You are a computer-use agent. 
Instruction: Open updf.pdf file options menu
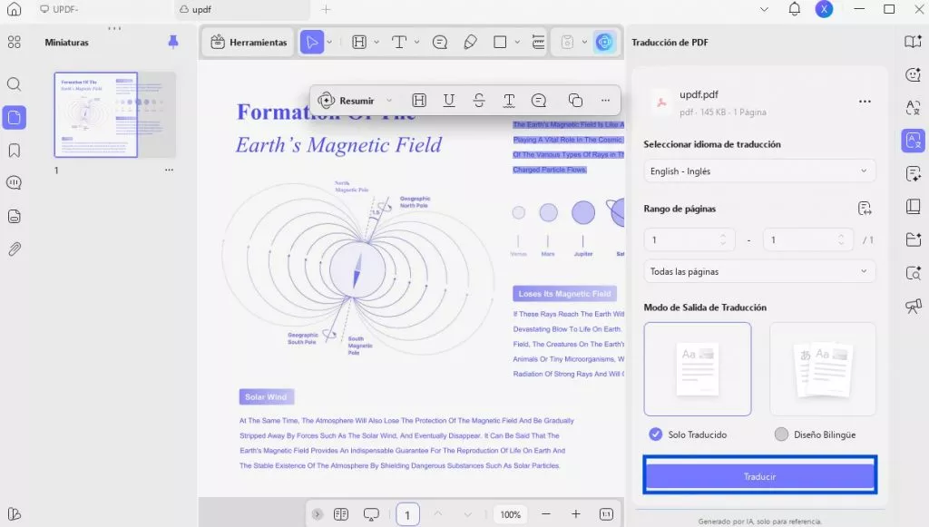[865, 102]
